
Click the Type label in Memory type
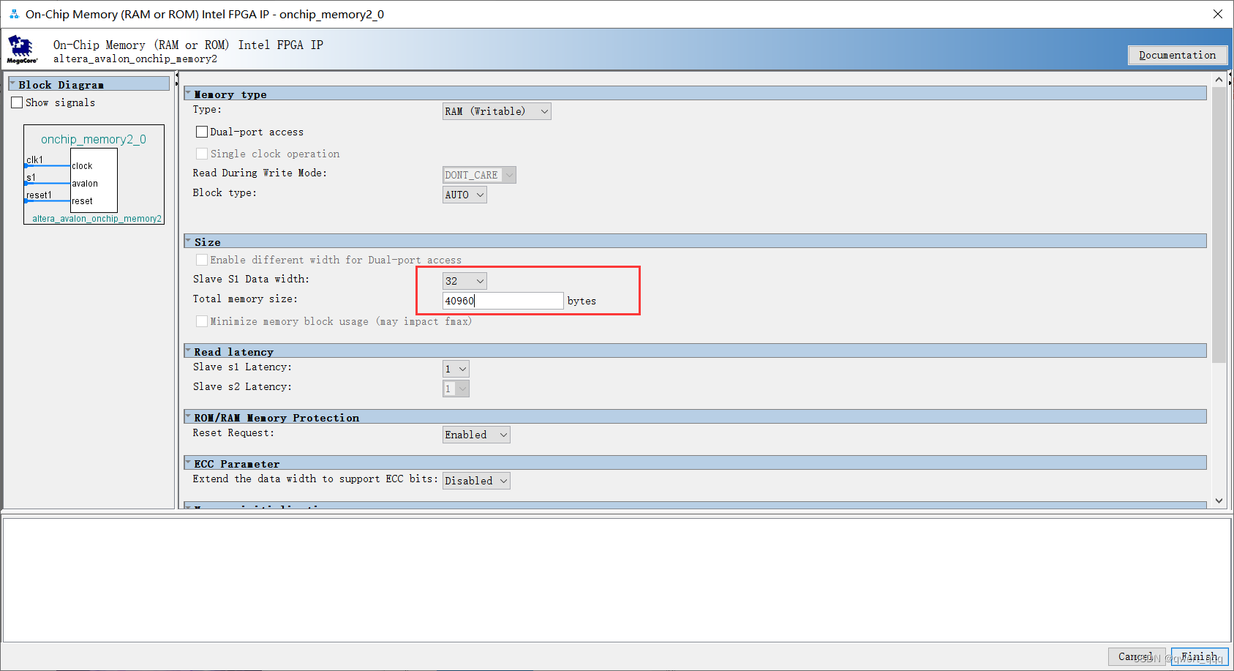pos(207,109)
